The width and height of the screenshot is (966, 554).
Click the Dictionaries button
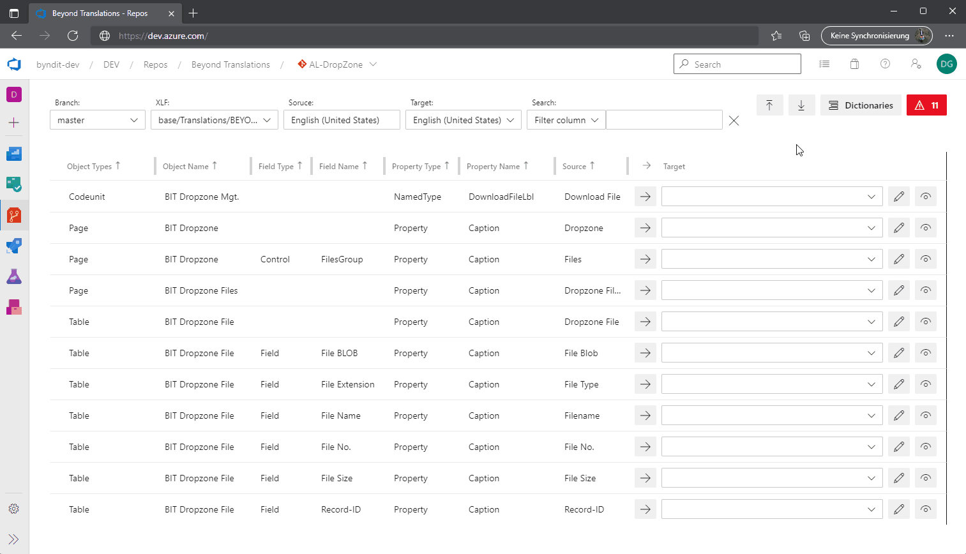[861, 105]
